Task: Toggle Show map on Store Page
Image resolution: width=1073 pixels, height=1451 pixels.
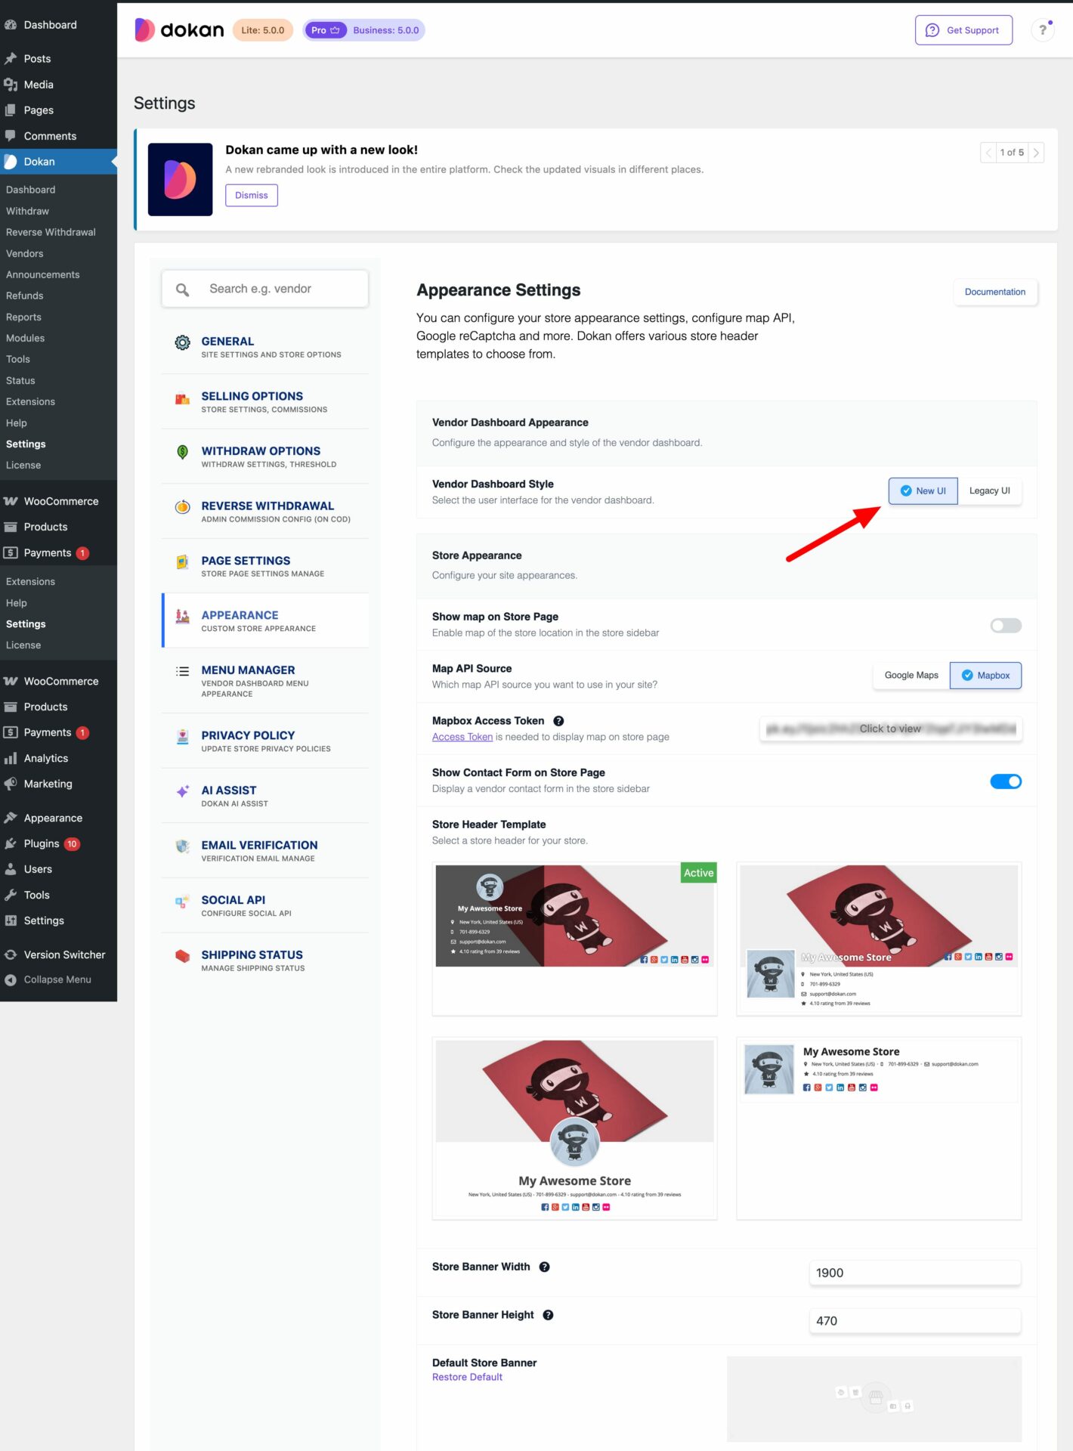Action: pyautogui.click(x=1006, y=626)
